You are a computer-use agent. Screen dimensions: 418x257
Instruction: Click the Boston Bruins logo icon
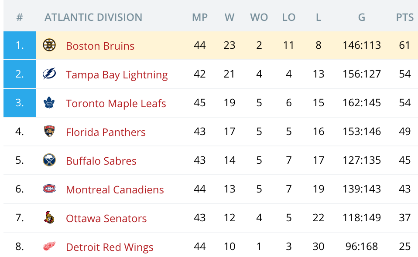tap(49, 45)
